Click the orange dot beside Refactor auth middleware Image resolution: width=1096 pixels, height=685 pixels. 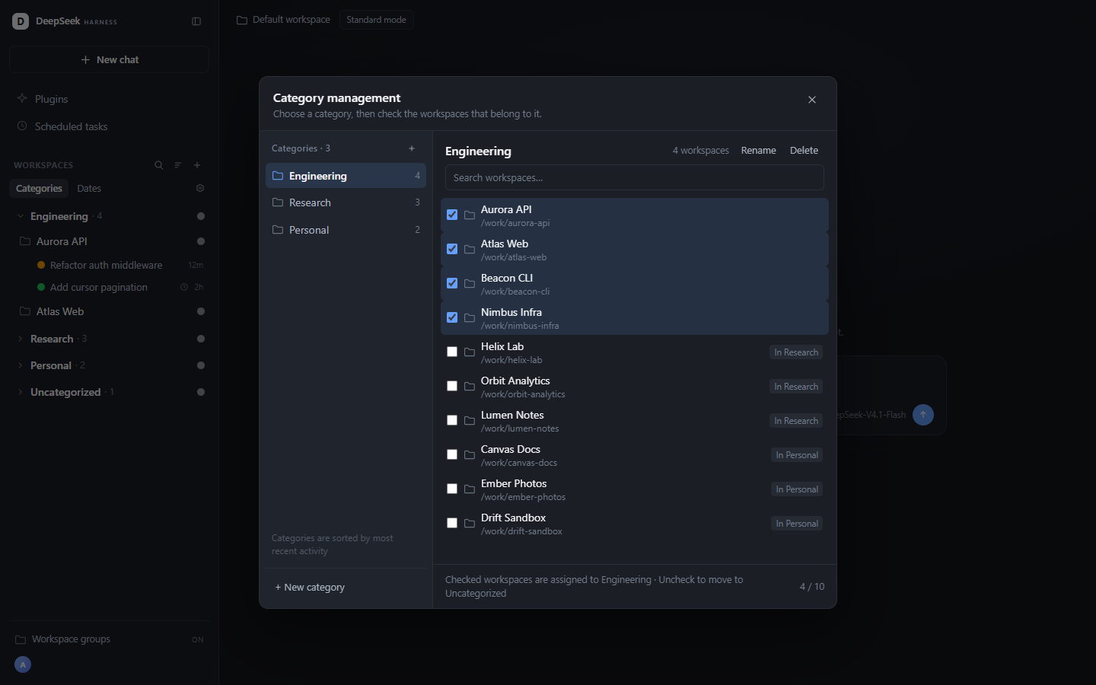41,265
